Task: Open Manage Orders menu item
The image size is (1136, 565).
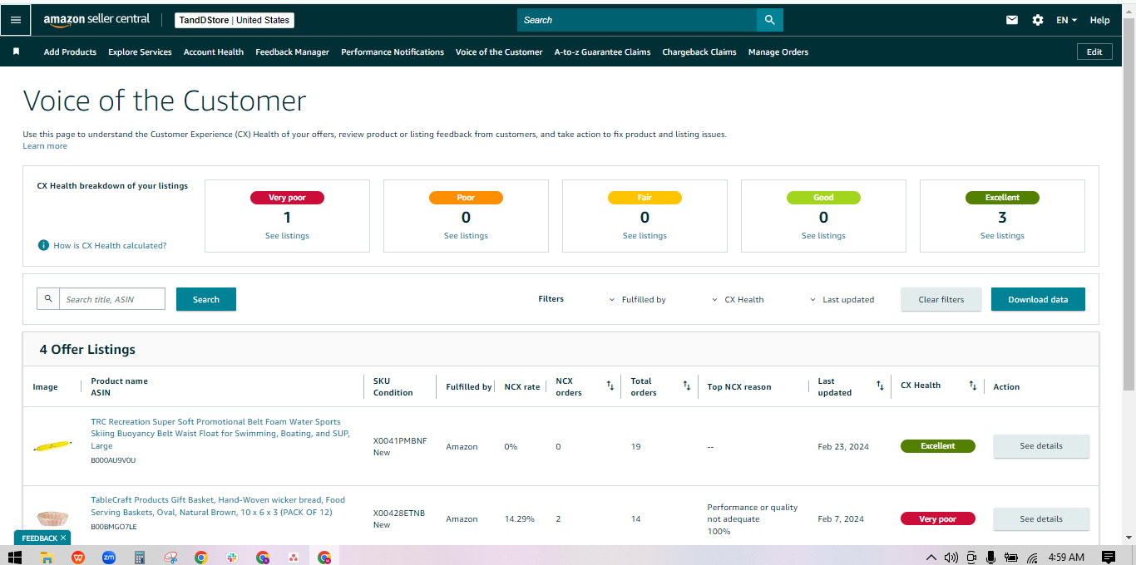Action: (x=778, y=52)
